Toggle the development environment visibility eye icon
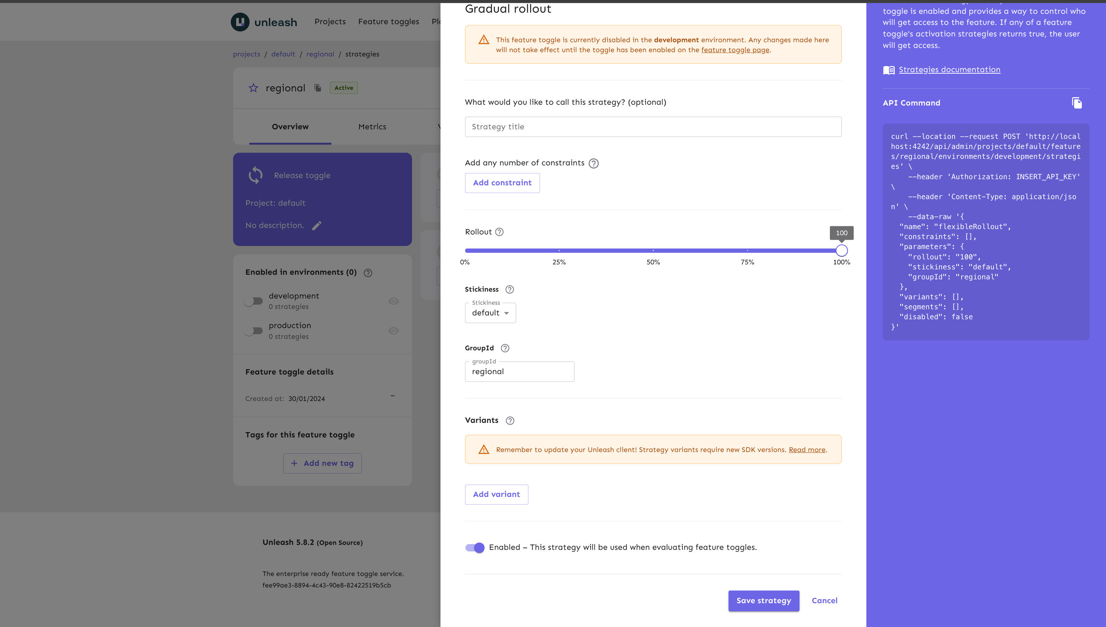Viewport: 1106px width, 627px height. coord(394,301)
